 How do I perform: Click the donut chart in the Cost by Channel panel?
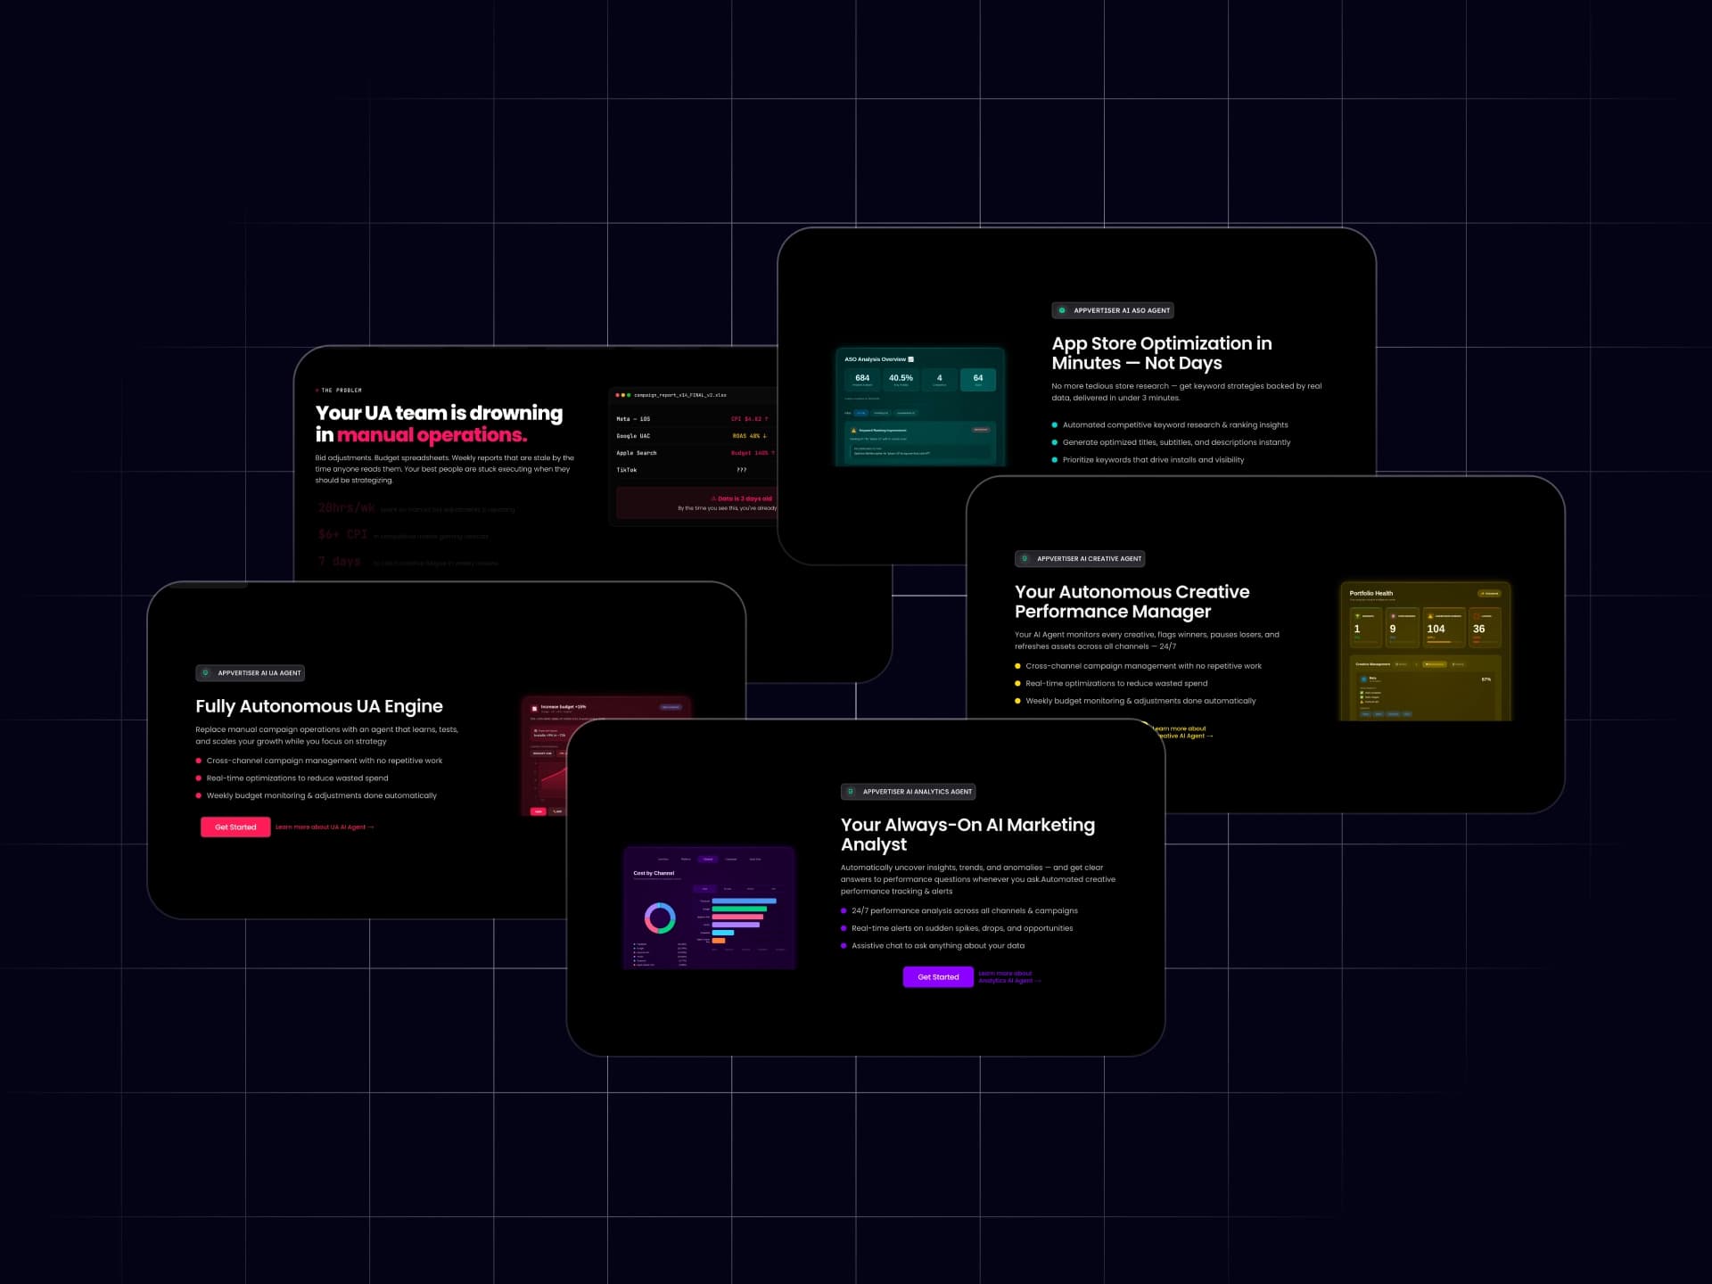point(660,918)
